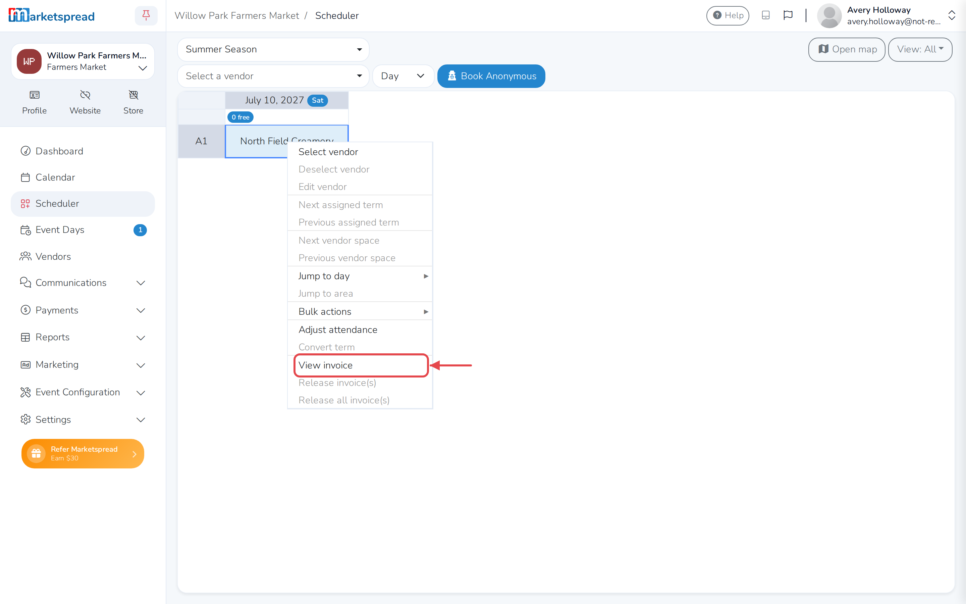Click the Open map button

pyautogui.click(x=847, y=50)
